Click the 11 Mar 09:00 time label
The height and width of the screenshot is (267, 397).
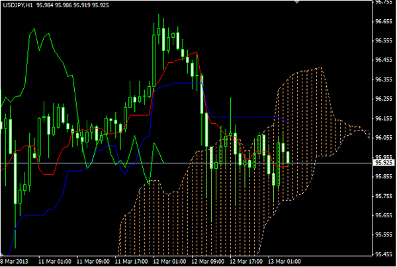tap(93, 262)
